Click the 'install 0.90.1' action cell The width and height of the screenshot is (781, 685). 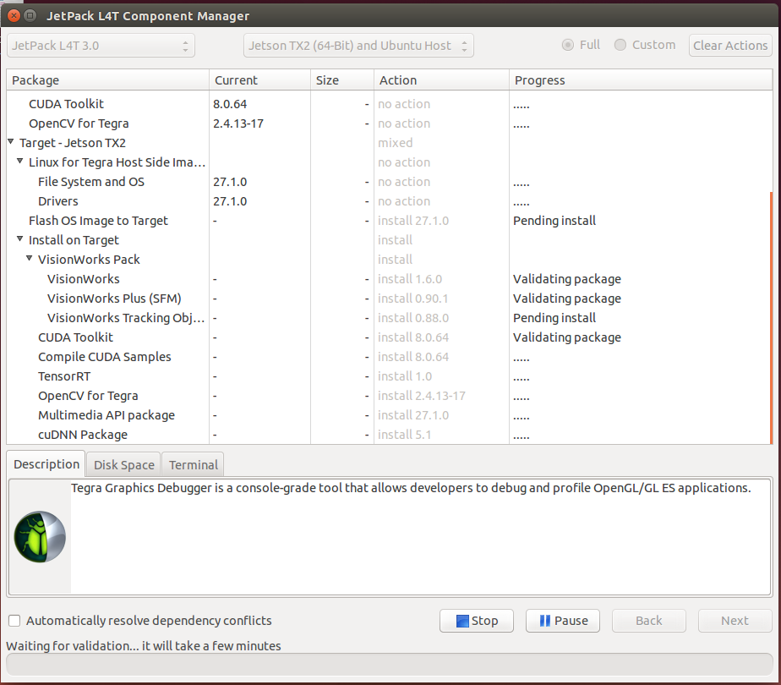pyautogui.click(x=413, y=298)
